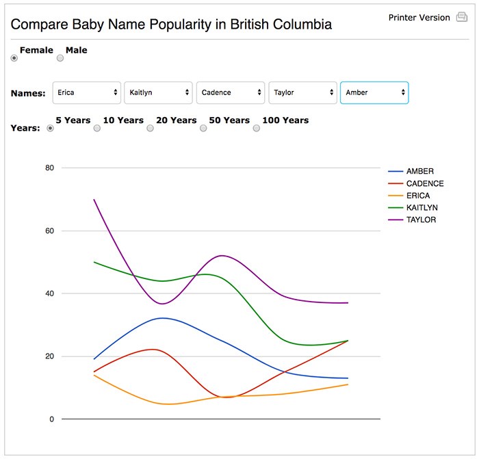Click the KAITLYN legend entry
Screen dimensions: 479x459
click(413, 208)
